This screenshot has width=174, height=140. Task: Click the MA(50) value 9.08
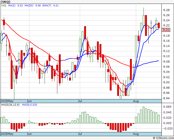pos(38,6)
